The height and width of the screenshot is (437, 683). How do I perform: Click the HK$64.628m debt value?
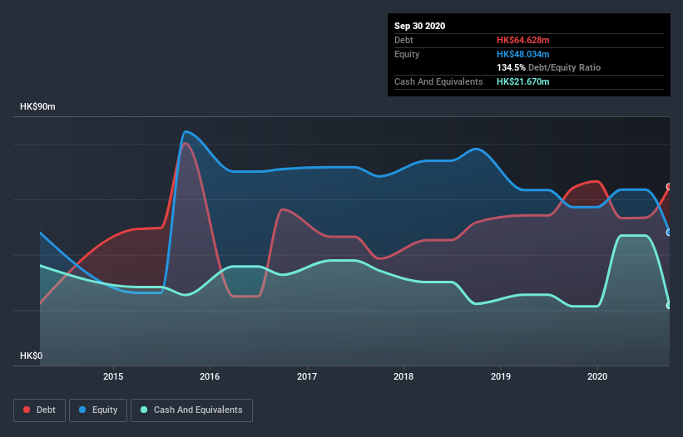click(522, 40)
